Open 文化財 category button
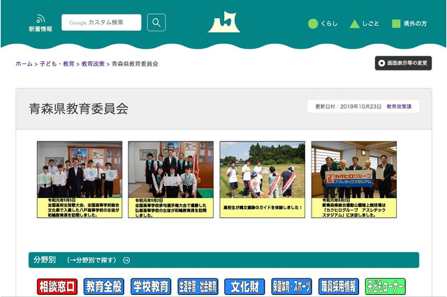 [x=244, y=287]
